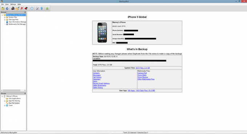Click the iBackupBot app icon in title bar
The width and height of the screenshot is (247, 134).
2,1
